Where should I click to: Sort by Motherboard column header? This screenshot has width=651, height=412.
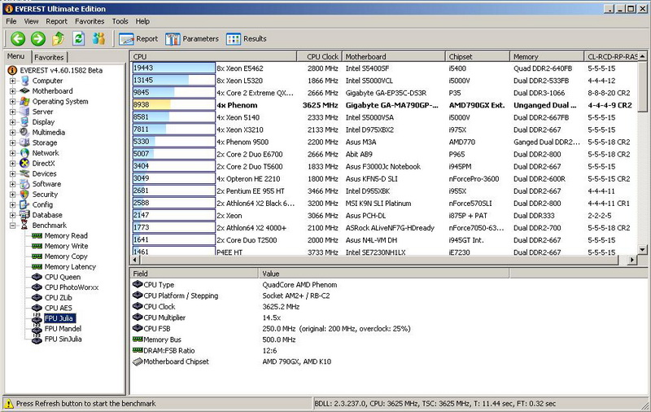(x=393, y=56)
